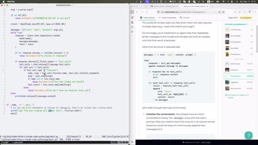The image size is (258, 145).
Task: Click the weather 18°C menu bar item
Action: pyautogui.click(x=173, y=2)
